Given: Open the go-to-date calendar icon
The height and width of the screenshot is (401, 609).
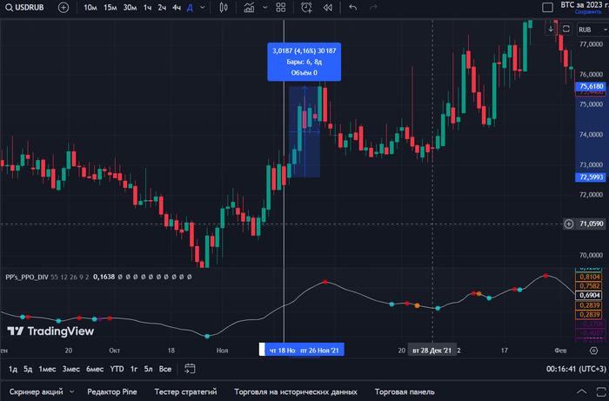Looking at the screenshot, I should (x=190, y=369).
